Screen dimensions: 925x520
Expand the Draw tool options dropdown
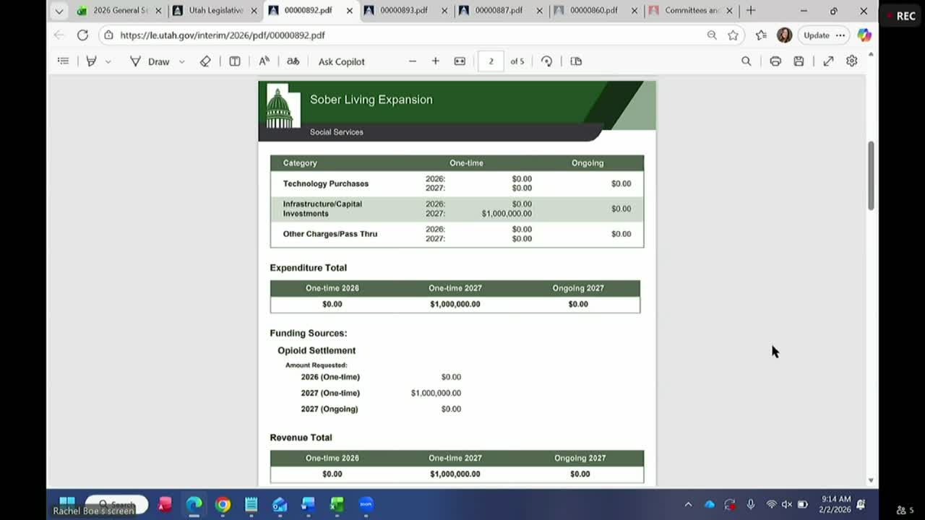[x=182, y=61]
